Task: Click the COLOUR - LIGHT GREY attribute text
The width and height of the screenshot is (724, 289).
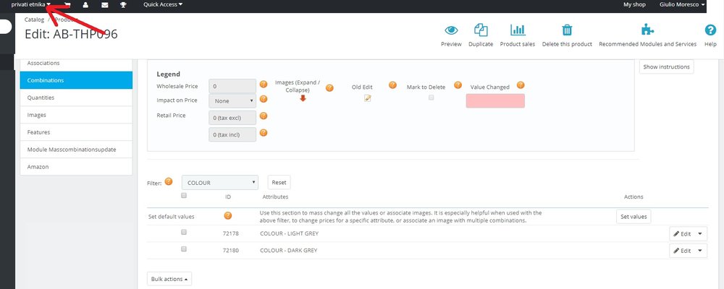Action: 289,233
